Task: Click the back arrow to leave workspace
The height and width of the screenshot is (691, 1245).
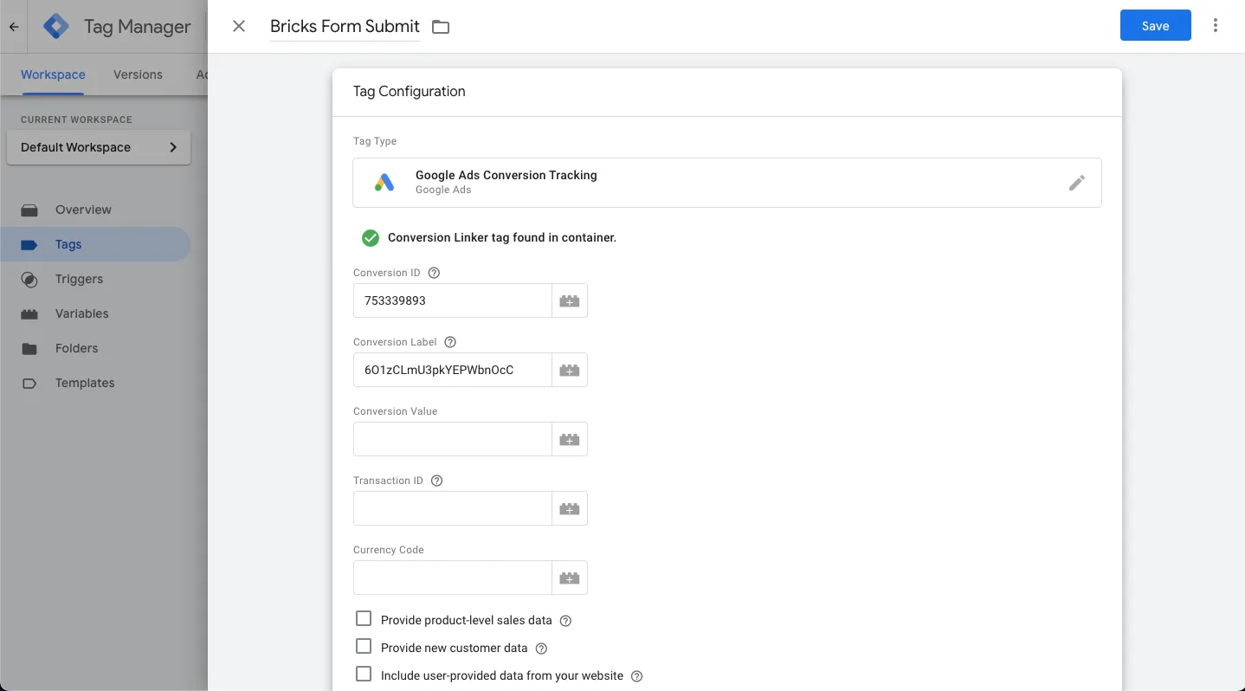Action: (13, 26)
